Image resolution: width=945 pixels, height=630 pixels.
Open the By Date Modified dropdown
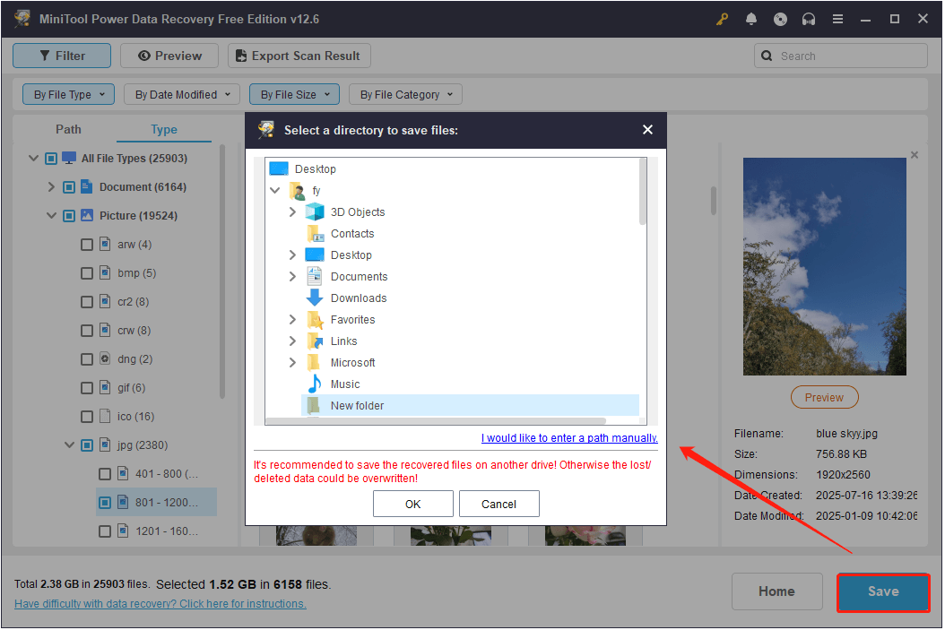pos(181,93)
